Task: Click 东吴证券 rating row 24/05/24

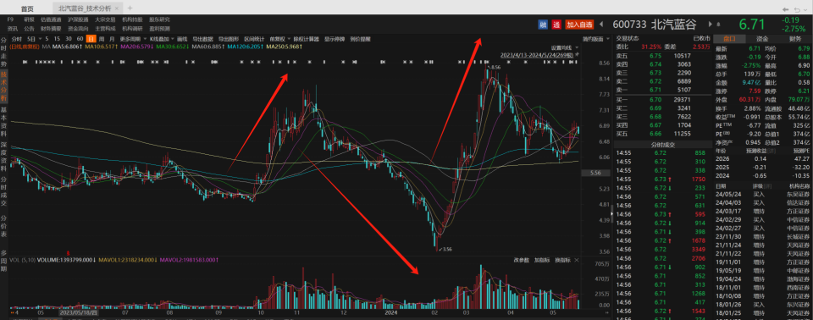Action: [763, 194]
